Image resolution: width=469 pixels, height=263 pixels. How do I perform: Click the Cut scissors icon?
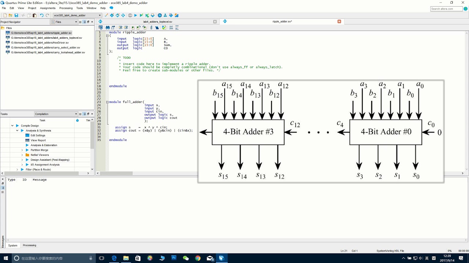pyautogui.click(x=23, y=15)
